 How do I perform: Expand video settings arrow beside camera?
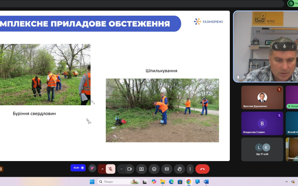coord(121,169)
